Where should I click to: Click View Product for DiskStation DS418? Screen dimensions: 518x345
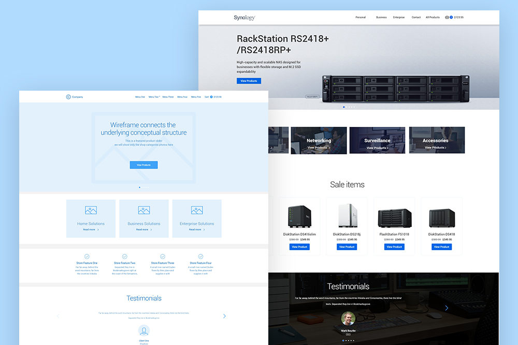(442, 247)
